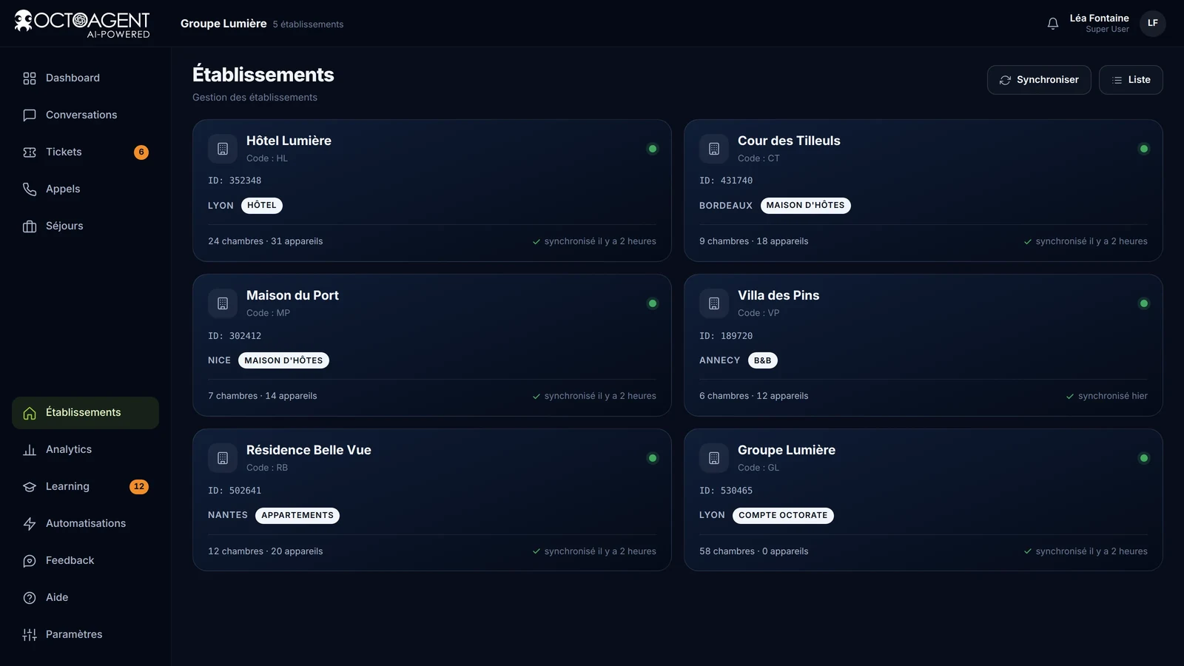Image resolution: width=1184 pixels, height=666 pixels.
Task: Click Résidence Belle Vue green status dot
Action: click(x=653, y=458)
